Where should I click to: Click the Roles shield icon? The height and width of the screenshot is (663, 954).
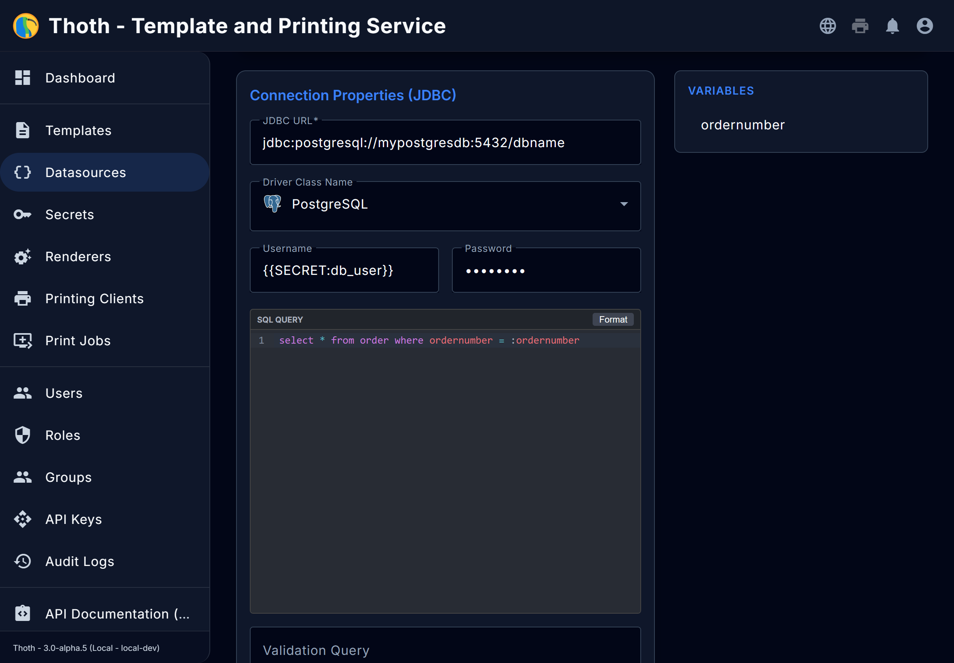click(22, 435)
